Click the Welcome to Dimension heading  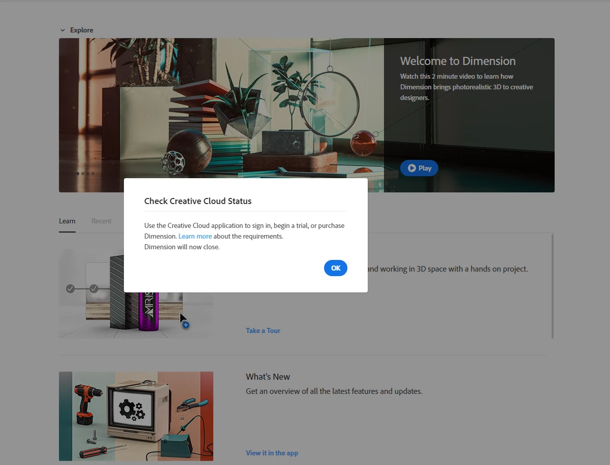[458, 61]
